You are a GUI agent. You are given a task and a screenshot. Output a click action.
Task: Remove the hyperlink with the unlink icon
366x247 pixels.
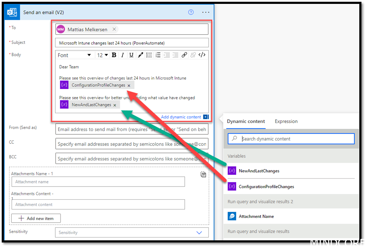(x=193, y=55)
